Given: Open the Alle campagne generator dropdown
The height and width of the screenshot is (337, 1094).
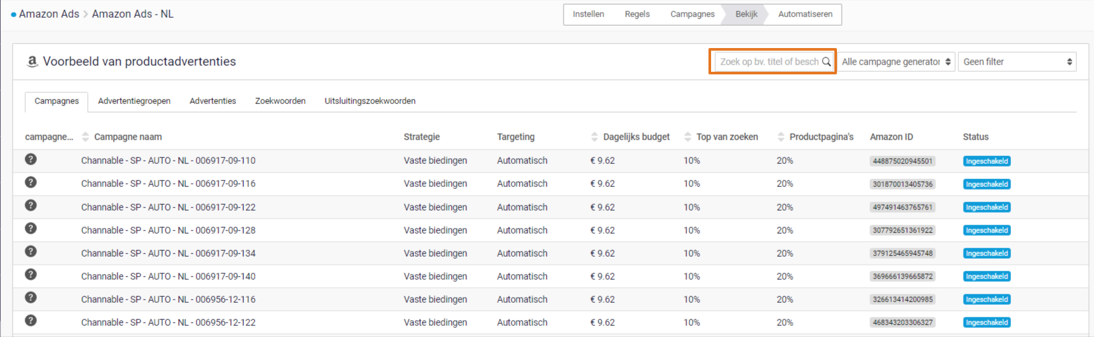Looking at the screenshot, I should [896, 62].
